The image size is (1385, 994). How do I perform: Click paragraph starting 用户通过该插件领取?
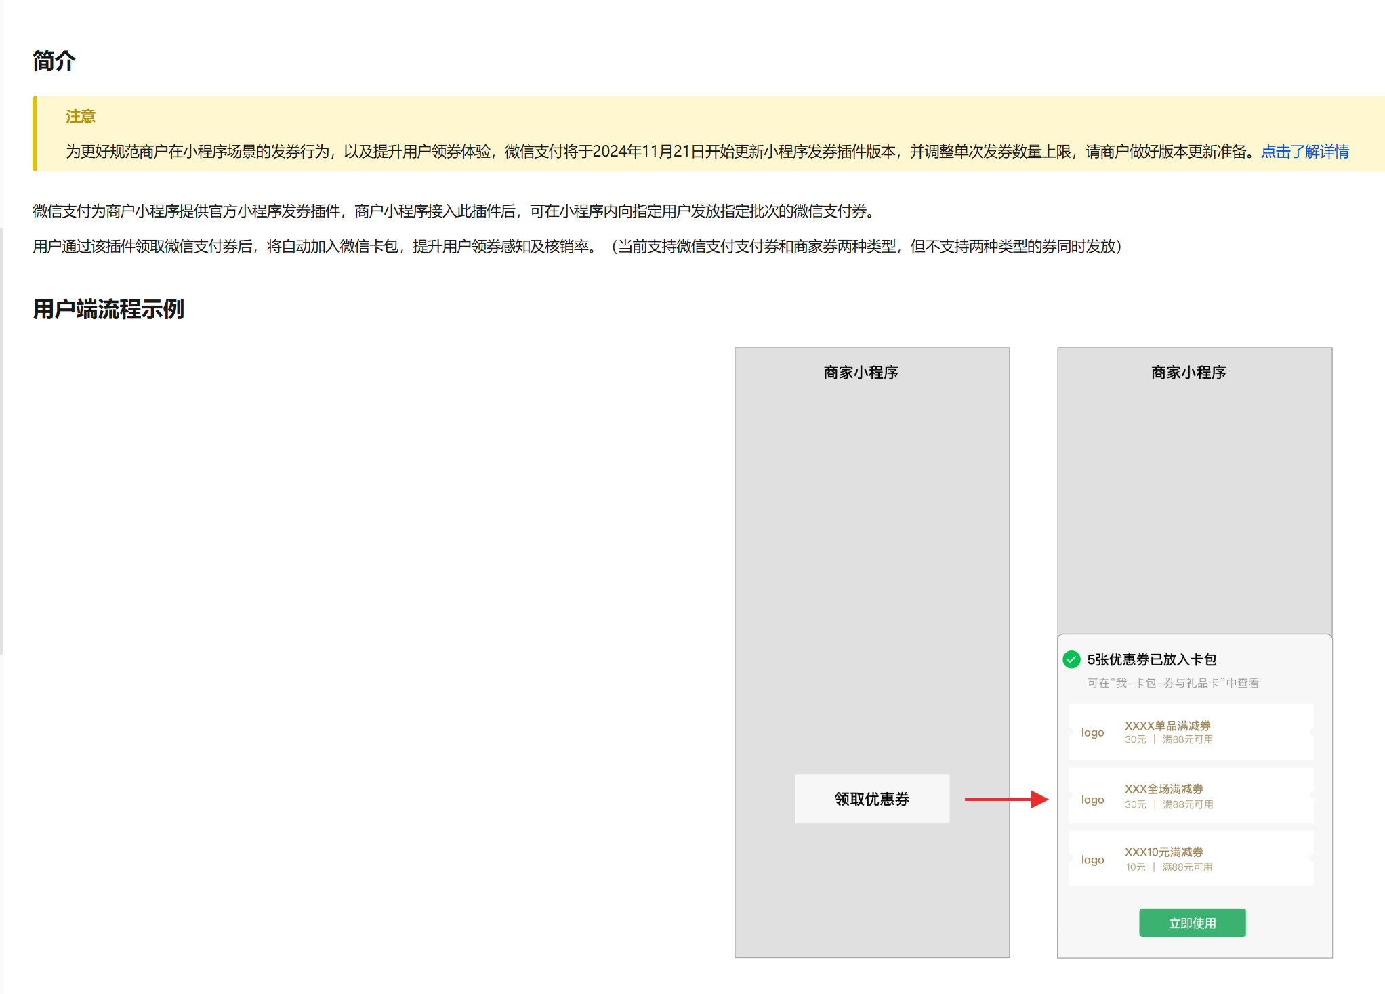point(577,247)
